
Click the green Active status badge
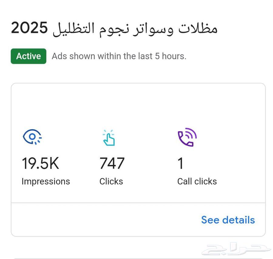(x=28, y=56)
